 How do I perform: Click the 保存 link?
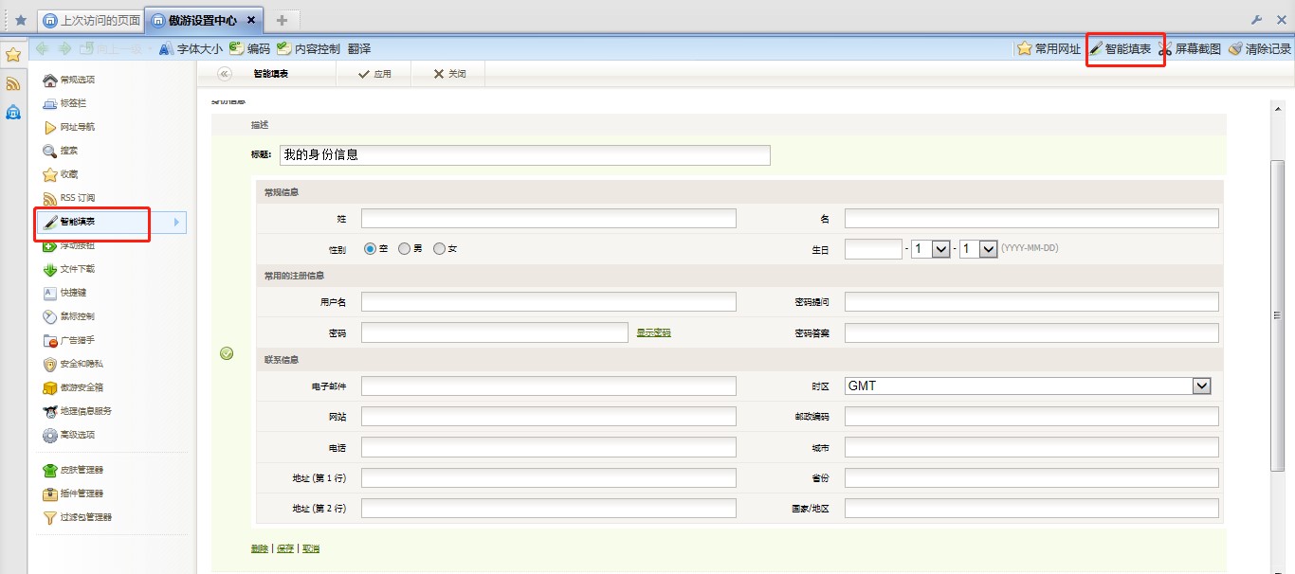[x=285, y=548]
